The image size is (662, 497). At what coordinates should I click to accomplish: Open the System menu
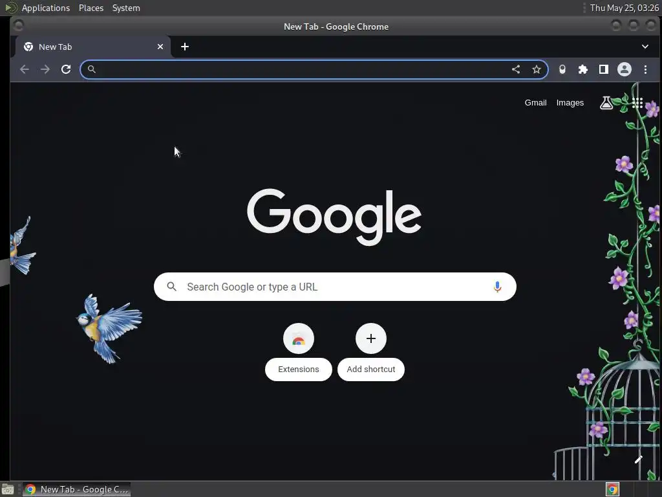pyautogui.click(x=126, y=8)
